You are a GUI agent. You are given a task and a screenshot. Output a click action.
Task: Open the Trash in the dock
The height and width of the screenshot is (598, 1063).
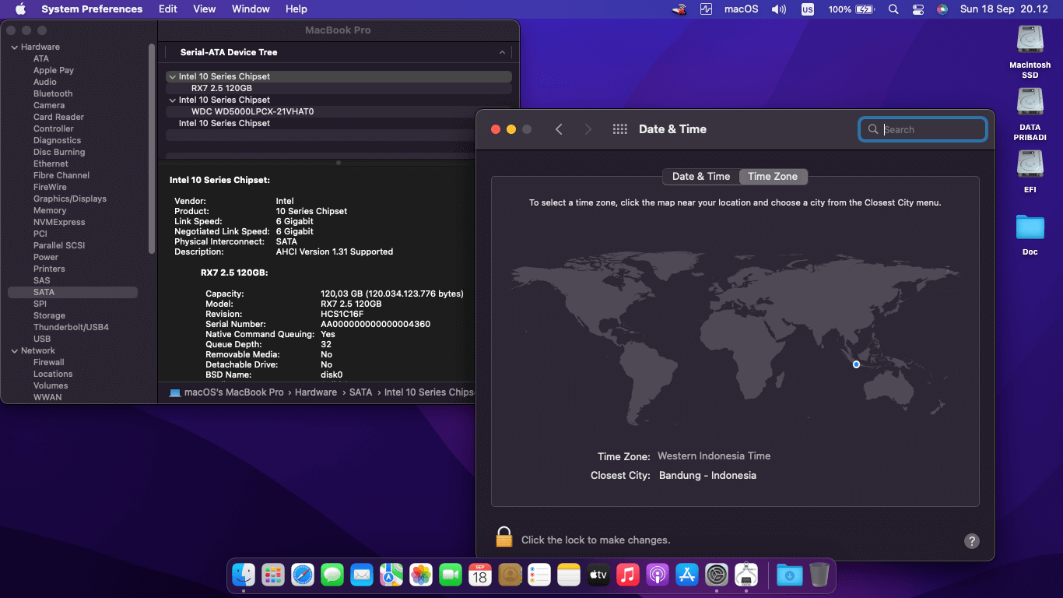point(819,575)
